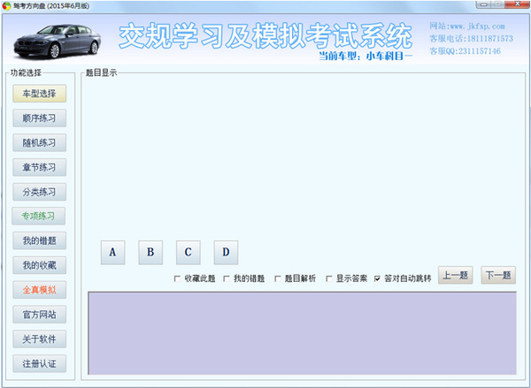The height and width of the screenshot is (388, 531).
Task: Open 我的收藏 favorites
Action: click(x=39, y=265)
